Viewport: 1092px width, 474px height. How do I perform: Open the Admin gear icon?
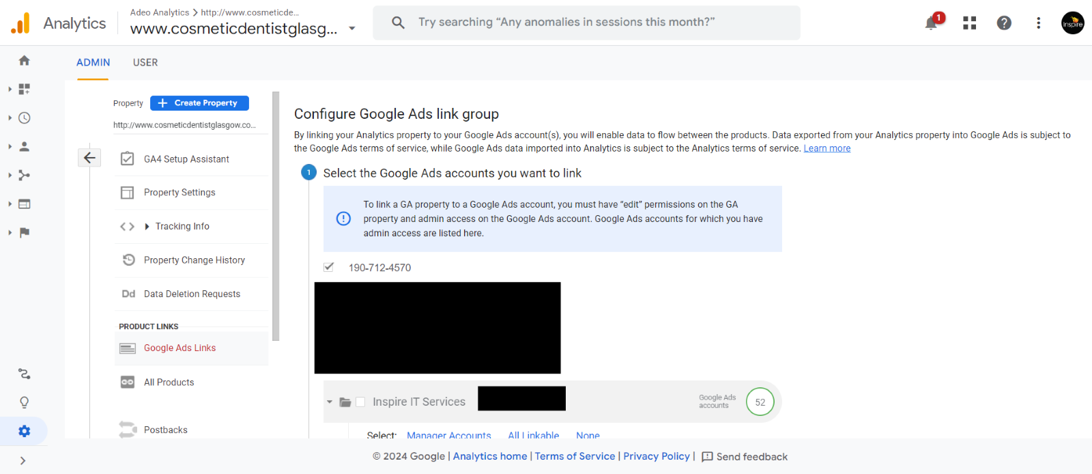[x=25, y=432]
